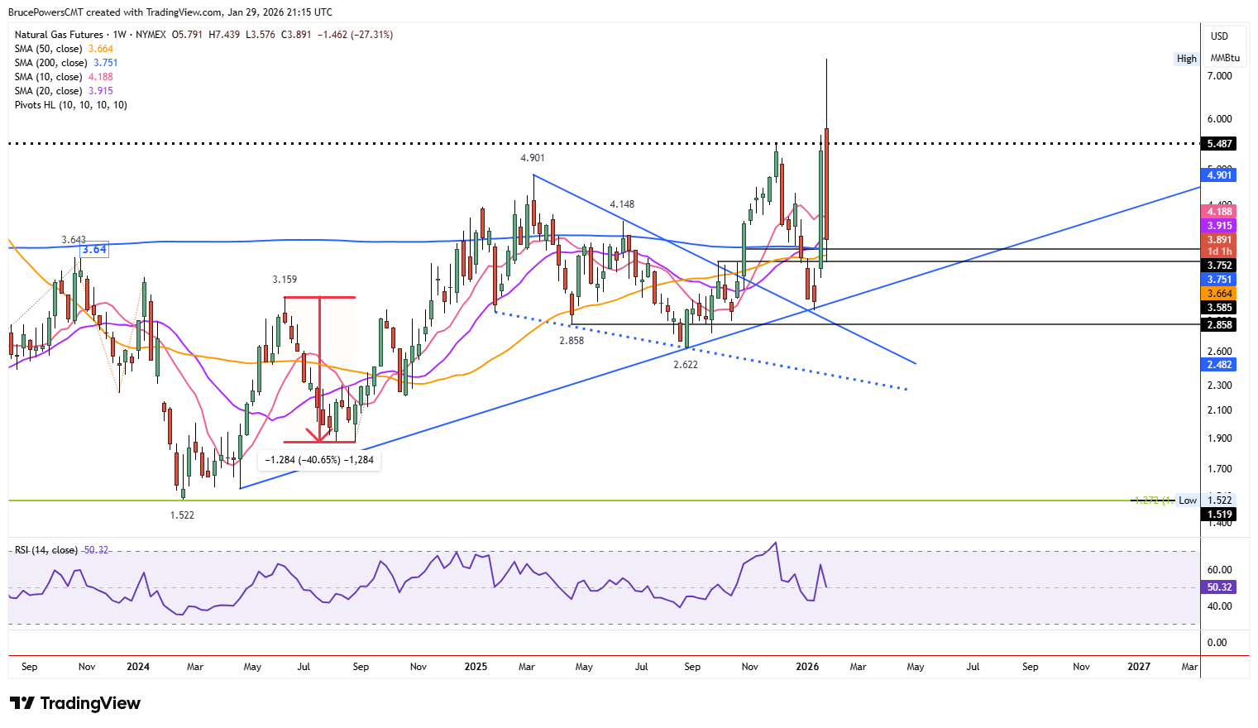Click the blue 2.482 trendline price label
This screenshot has width=1258, height=728.
click(1219, 365)
